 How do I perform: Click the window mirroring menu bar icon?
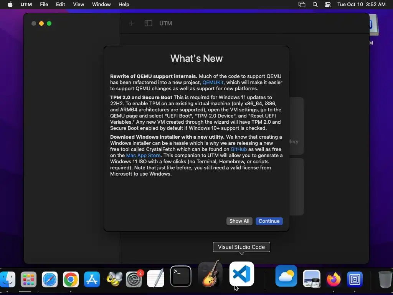tap(302, 5)
